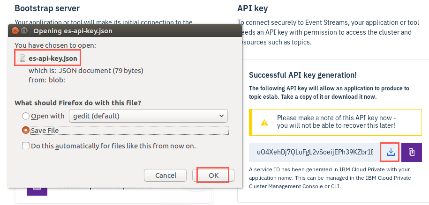Download the API key file icon
The image size is (429, 205).
pos(391,152)
